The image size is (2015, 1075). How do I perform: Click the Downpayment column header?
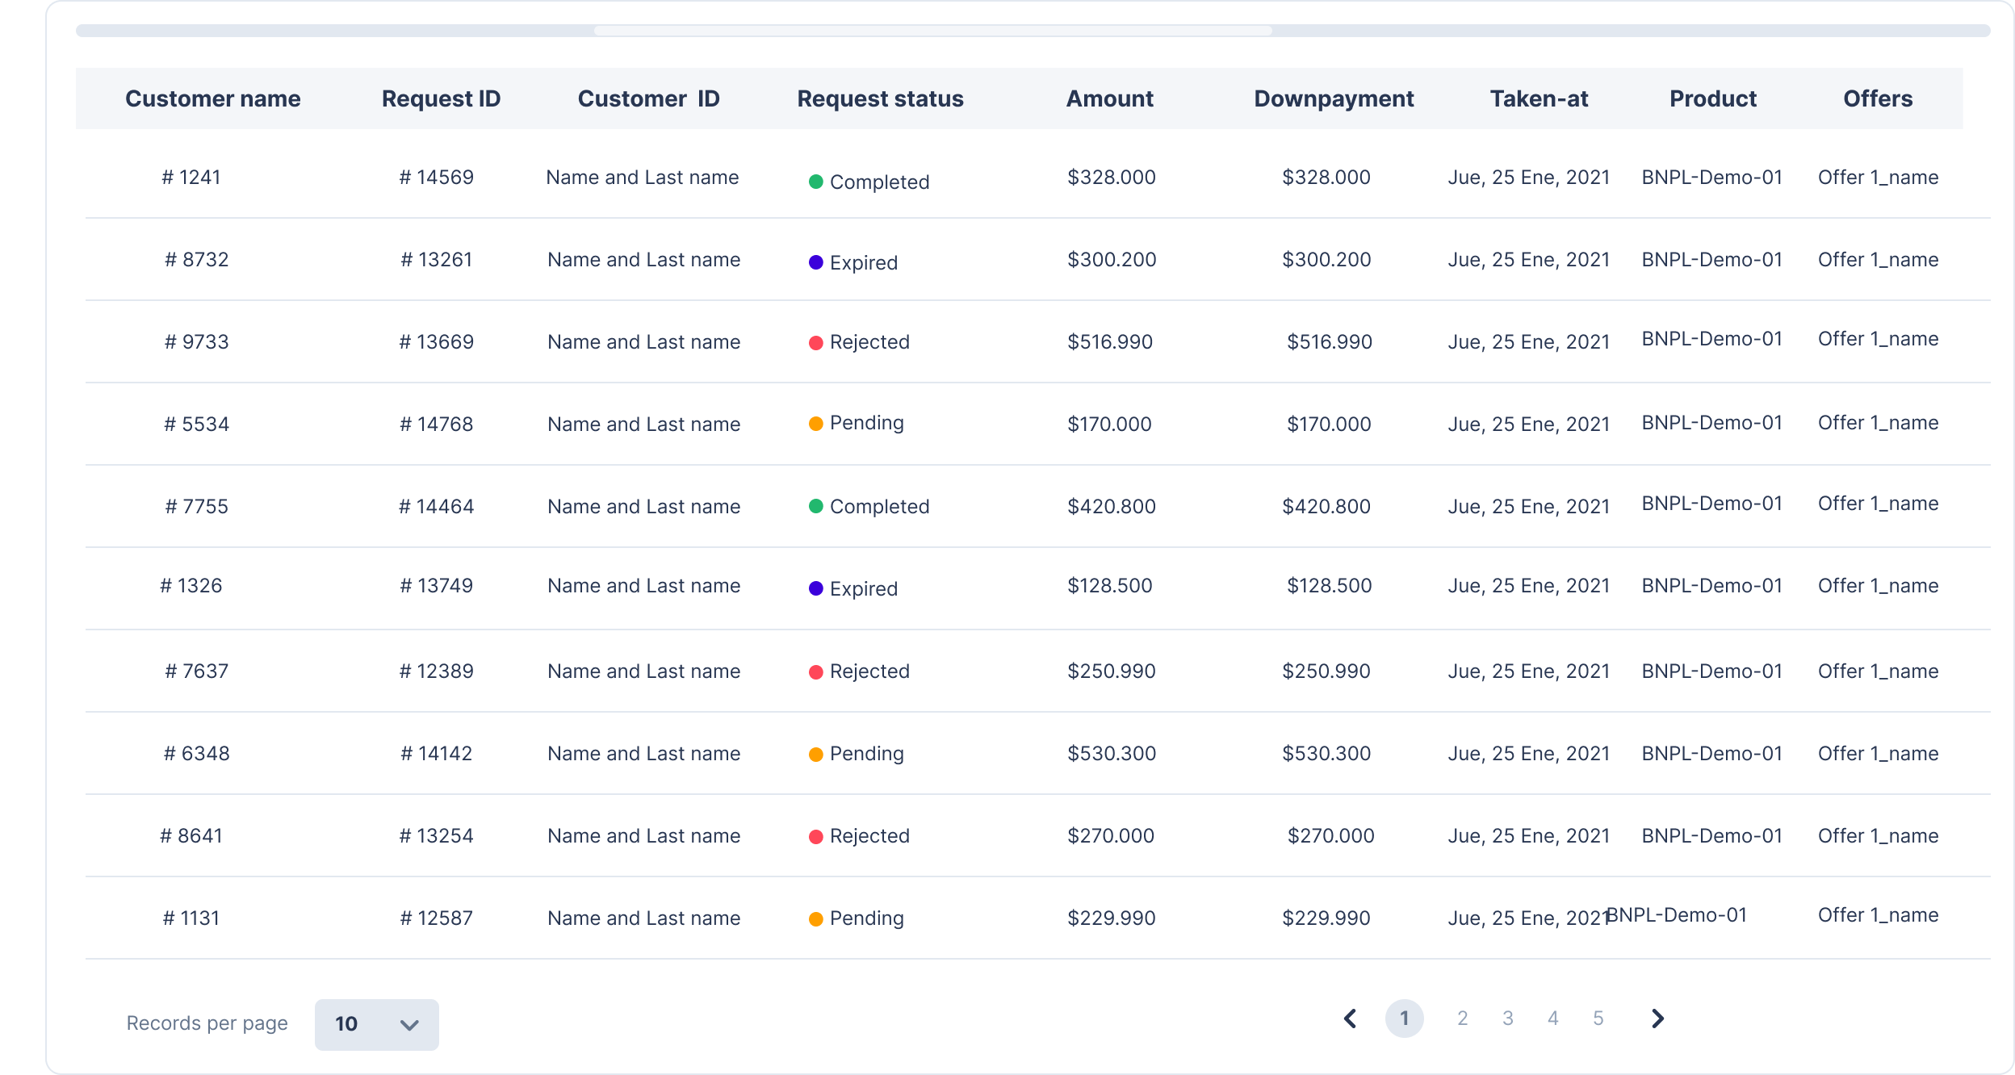point(1333,98)
